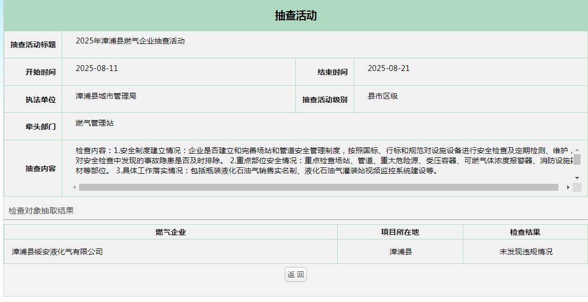This screenshot has height=302, width=588.
Task: Click right arrow of horizontal scrollbar
Action: (568, 187)
